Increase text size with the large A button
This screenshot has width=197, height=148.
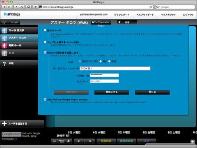point(21,7)
